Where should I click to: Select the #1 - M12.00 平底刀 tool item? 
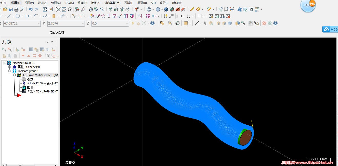40,83
